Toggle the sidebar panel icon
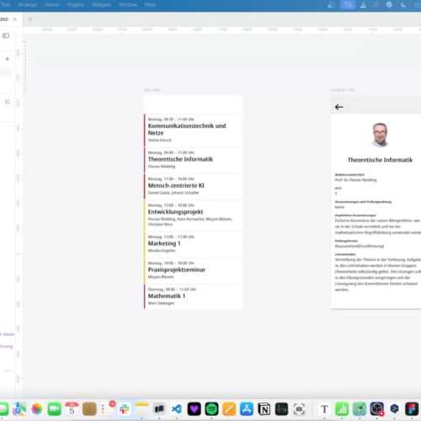421x421 pixels. 6,35
